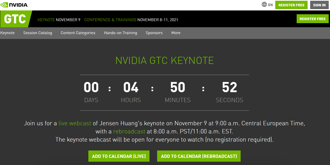Open the Keynote menu item
Image resolution: width=330 pixels, height=165 pixels.
point(7,33)
